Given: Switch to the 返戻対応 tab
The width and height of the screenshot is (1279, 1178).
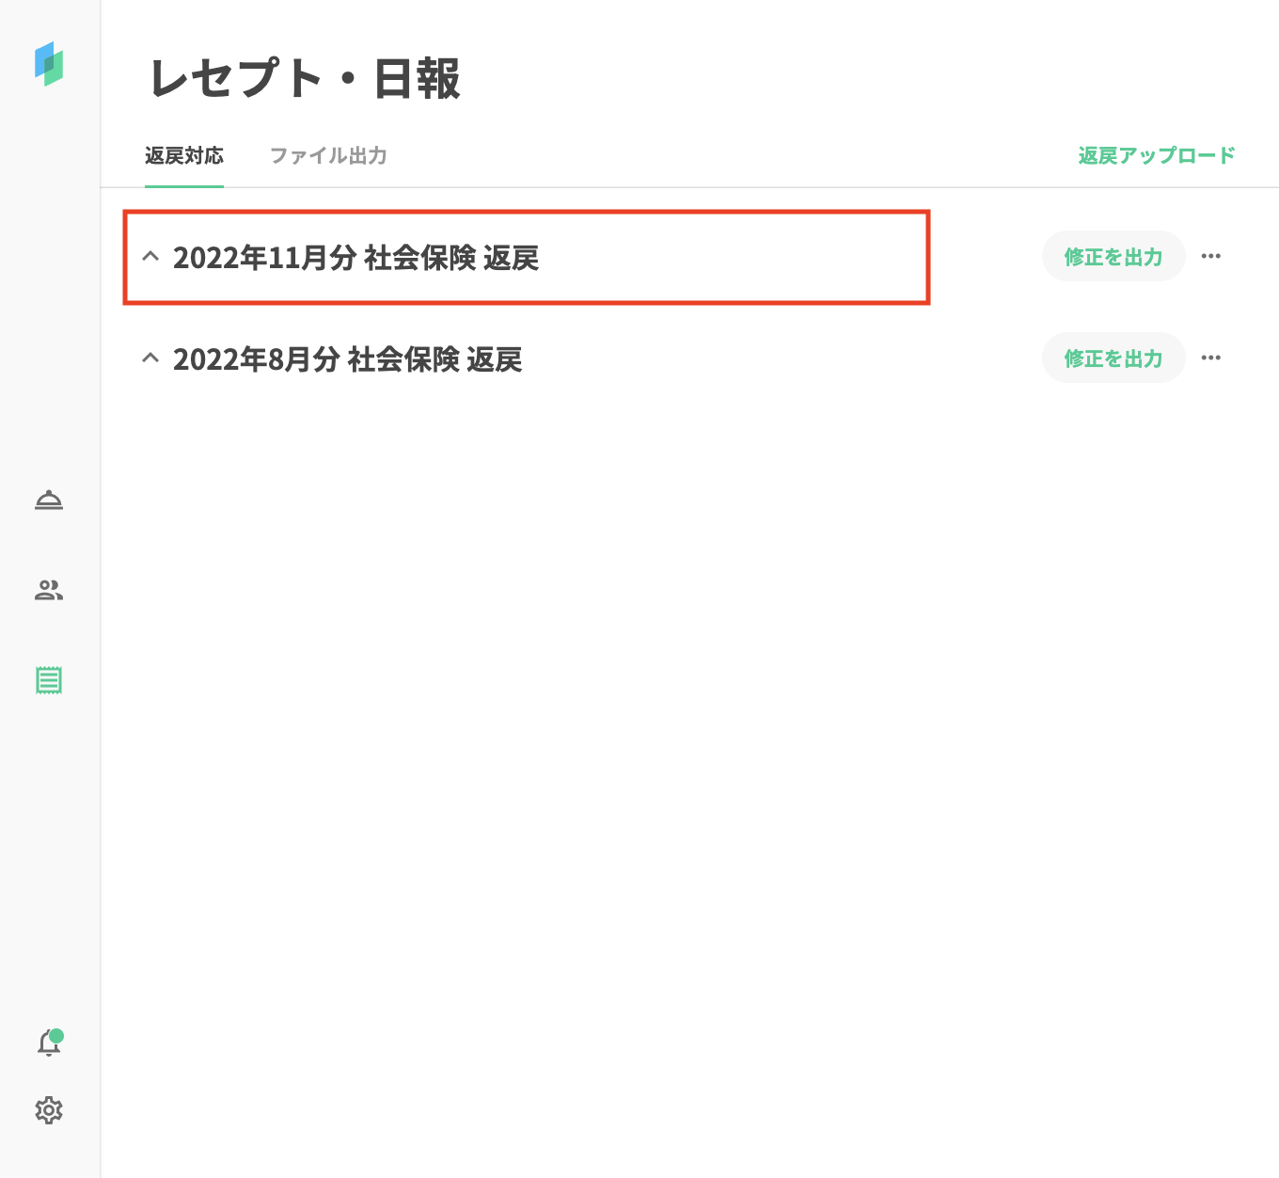Looking at the screenshot, I should tap(184, 155).
